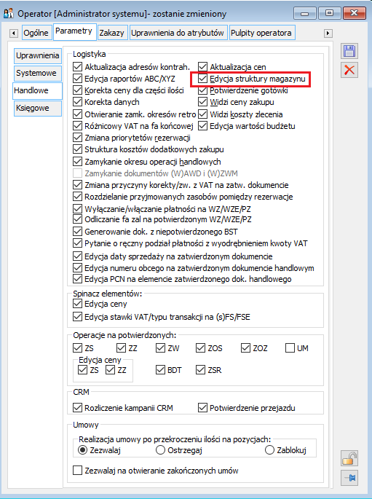Viewport: 372px width, 499px height.
Task: Toggle Potwierdzenie przejazdu in CRM section
Action: 203,408
